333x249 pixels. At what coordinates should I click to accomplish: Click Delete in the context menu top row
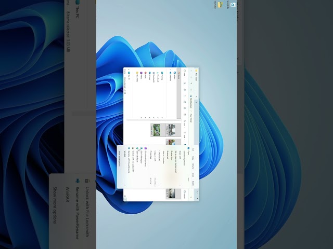[193, 183]
